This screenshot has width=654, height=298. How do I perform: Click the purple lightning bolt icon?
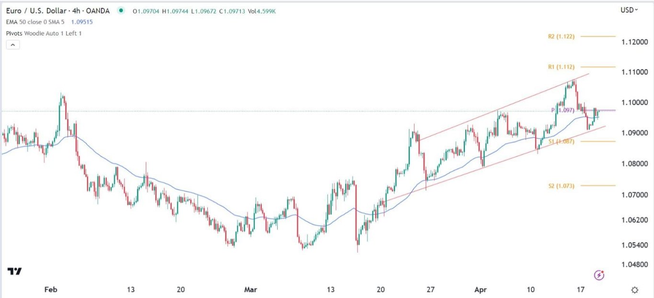[x=599, y=275]
